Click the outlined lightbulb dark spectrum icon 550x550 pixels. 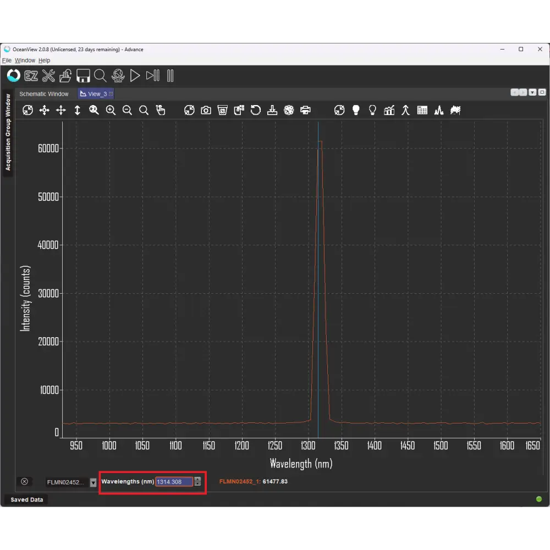pyautogui.click(x=372, y=111)
